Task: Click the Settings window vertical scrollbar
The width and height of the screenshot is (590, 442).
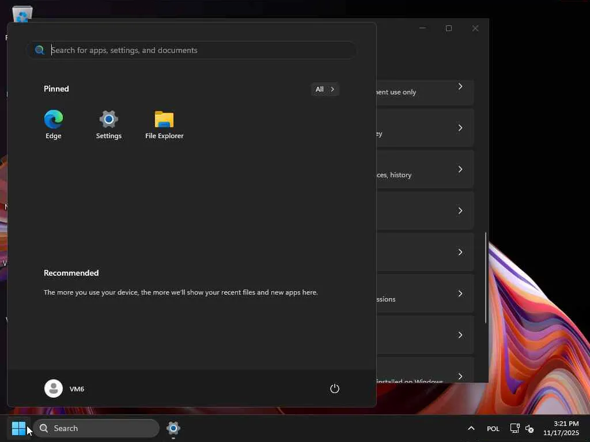Action: pyautogui.click(x=485, y=277)
